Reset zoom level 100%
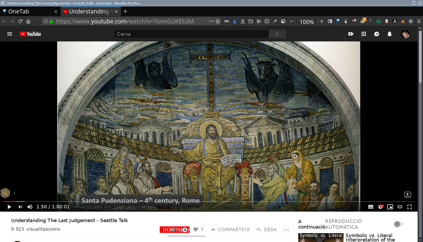Image resolution: width=423 pixels, height=242 pixels. coord(307,22)
